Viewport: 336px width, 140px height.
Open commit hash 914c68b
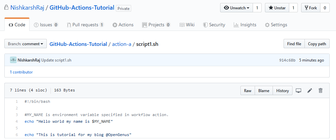click(x=287, y=60)
